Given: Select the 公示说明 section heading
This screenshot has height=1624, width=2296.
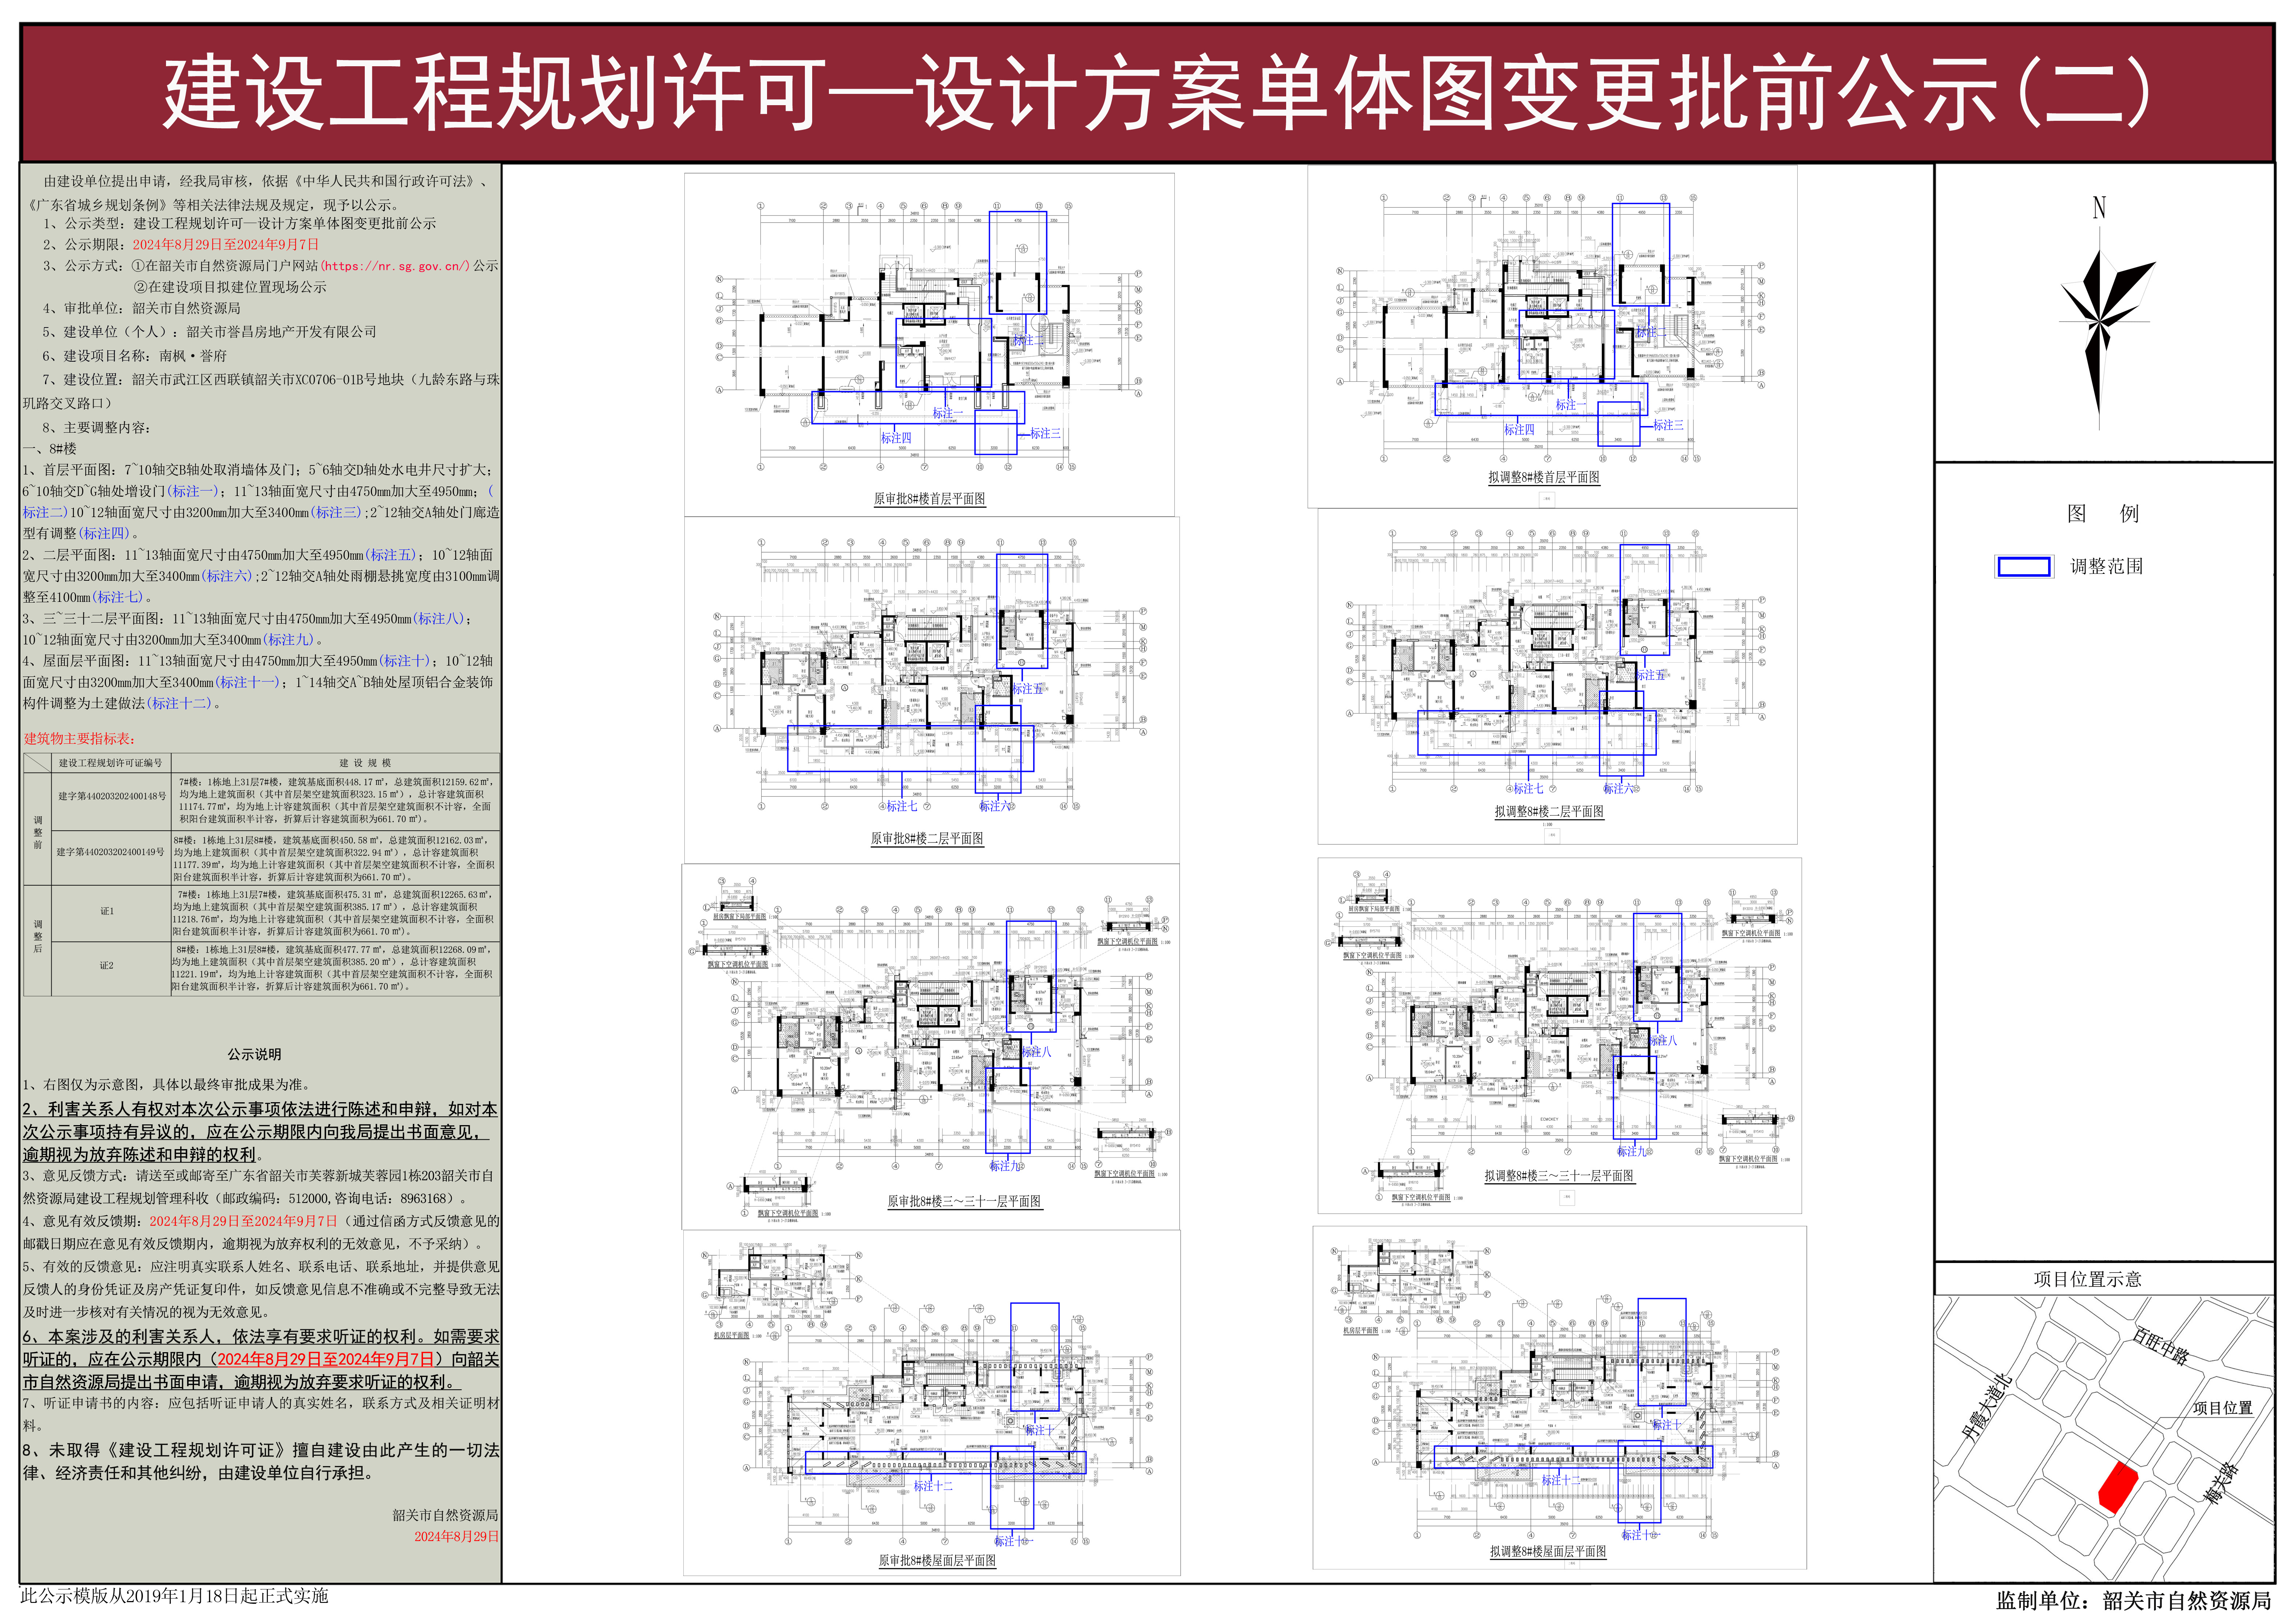Looking at the screenshot, I should point(254,1054).
